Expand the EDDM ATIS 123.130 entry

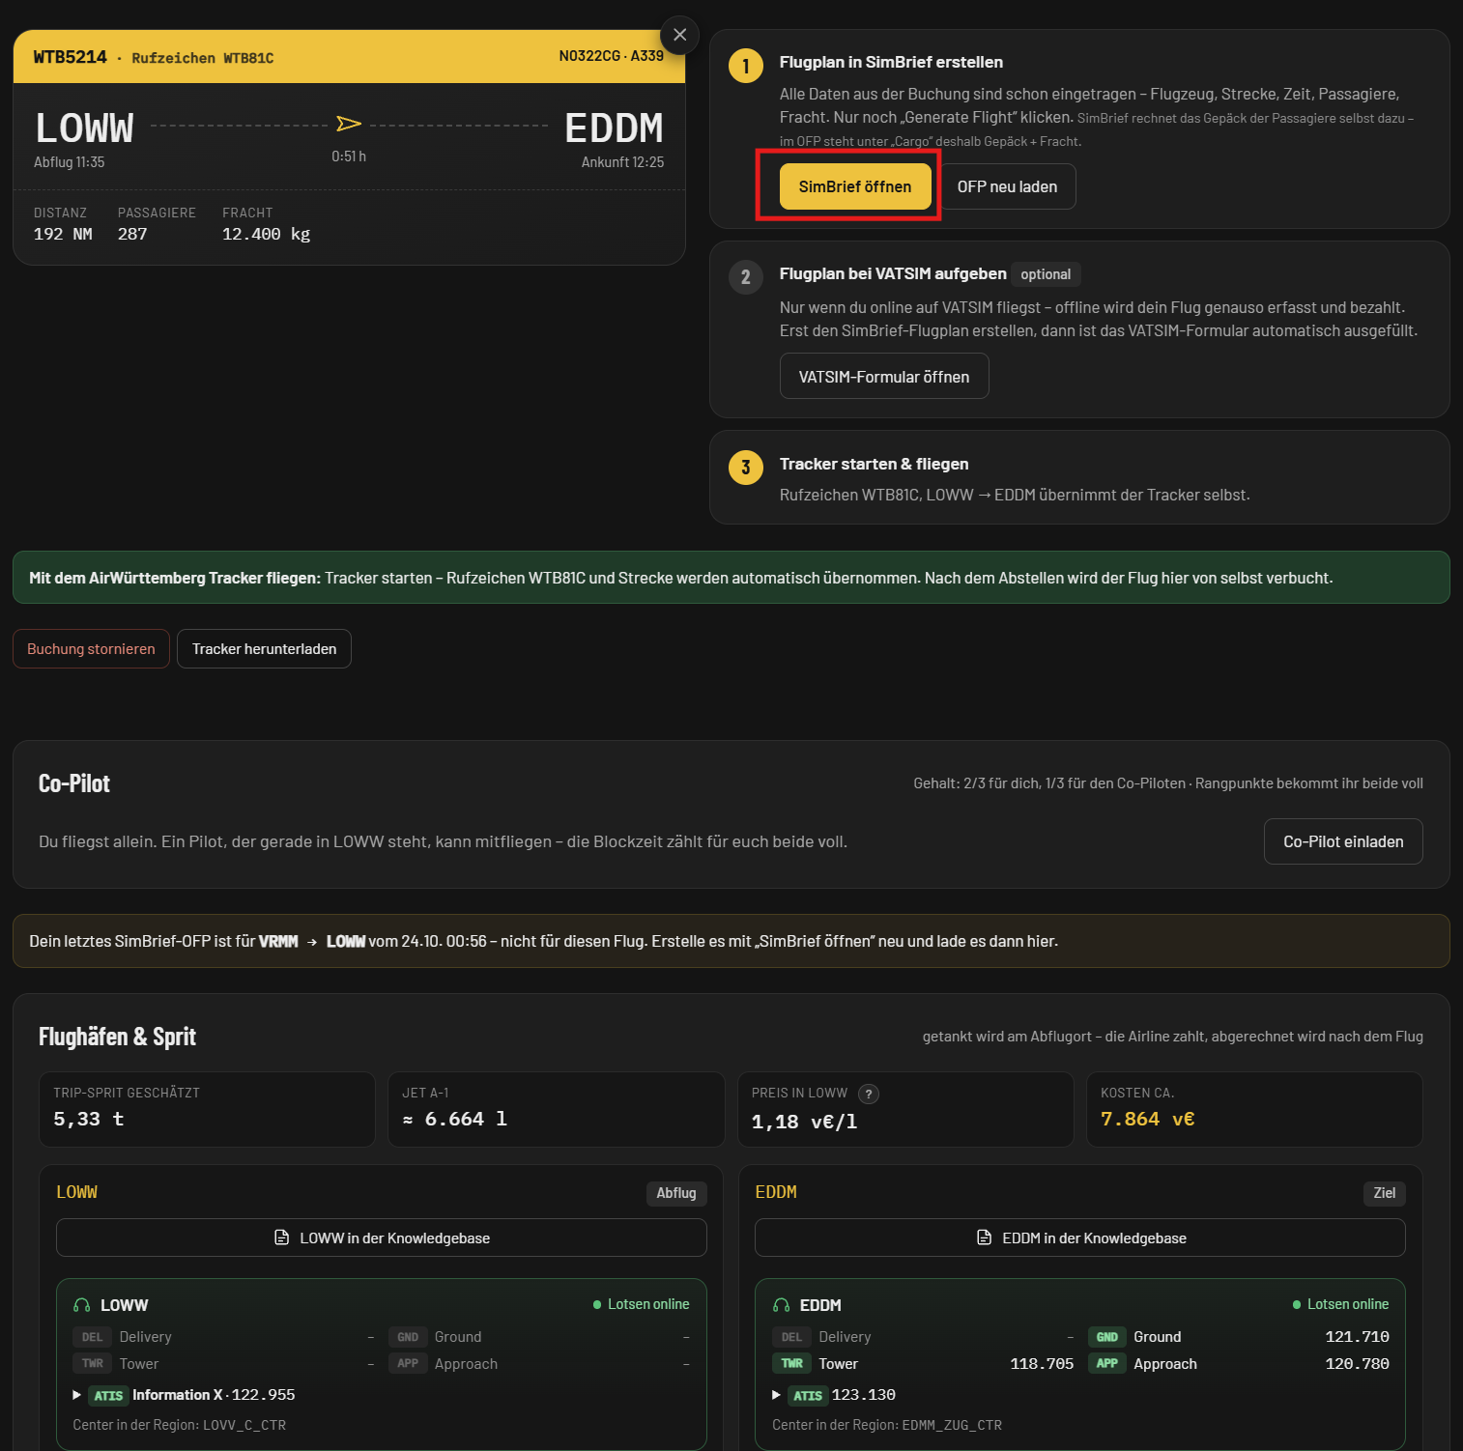tap(776, 1395)
